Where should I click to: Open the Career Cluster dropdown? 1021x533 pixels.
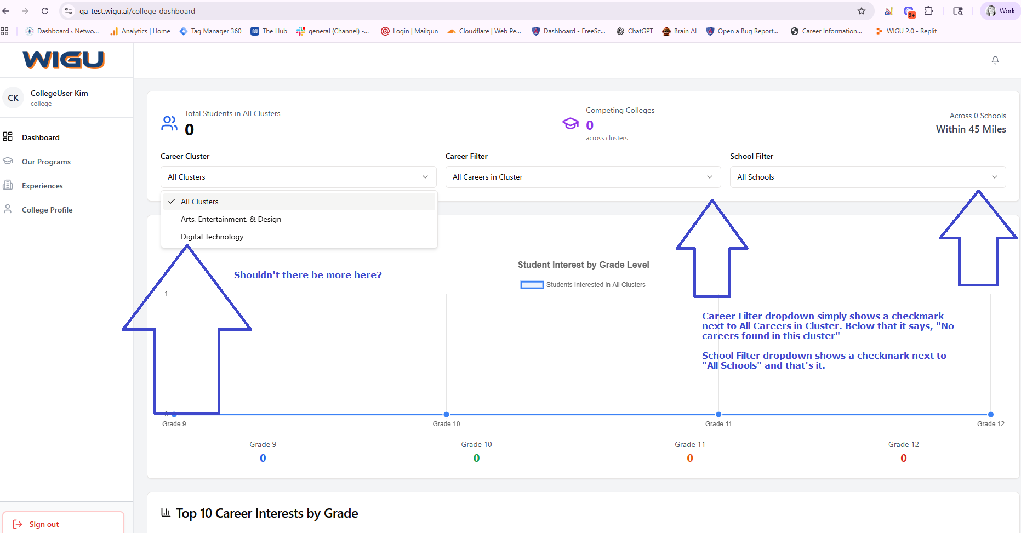point(298,177)
